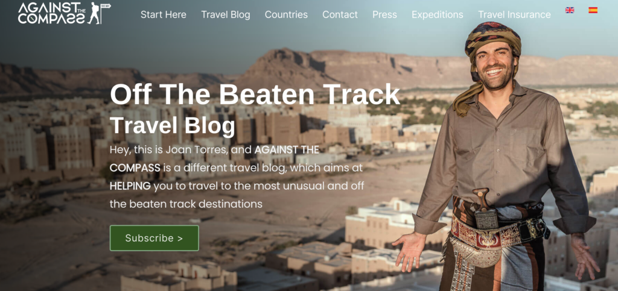The height and width of the screenshot is (291, 618).
Task: Open the Press page
Action: tap(384, 14)
